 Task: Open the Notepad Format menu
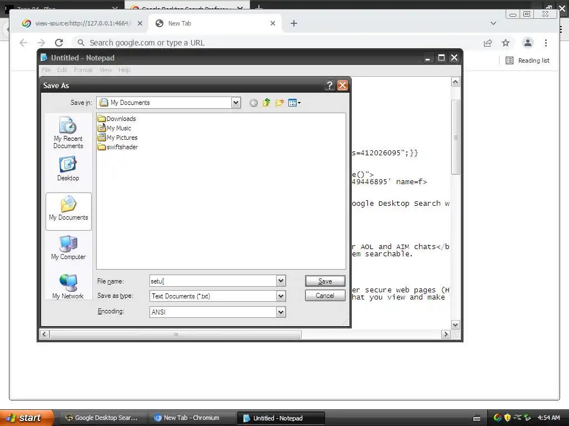point(83,70)
